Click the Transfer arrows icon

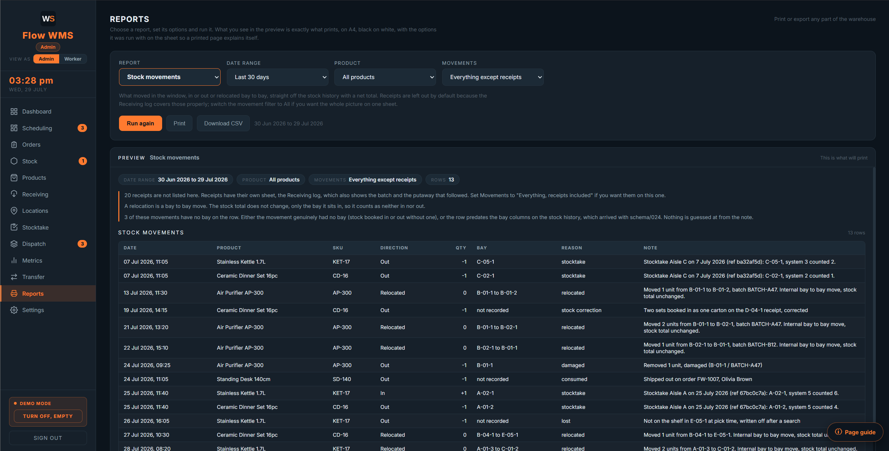14,277
